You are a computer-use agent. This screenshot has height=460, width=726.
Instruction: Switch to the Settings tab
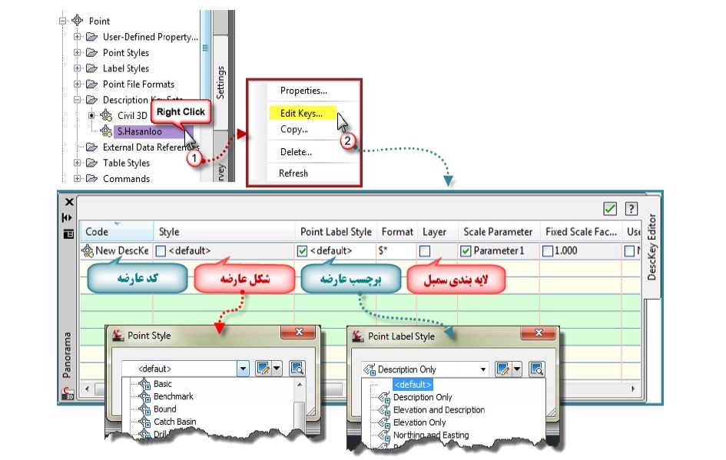(x=220, y=82)
